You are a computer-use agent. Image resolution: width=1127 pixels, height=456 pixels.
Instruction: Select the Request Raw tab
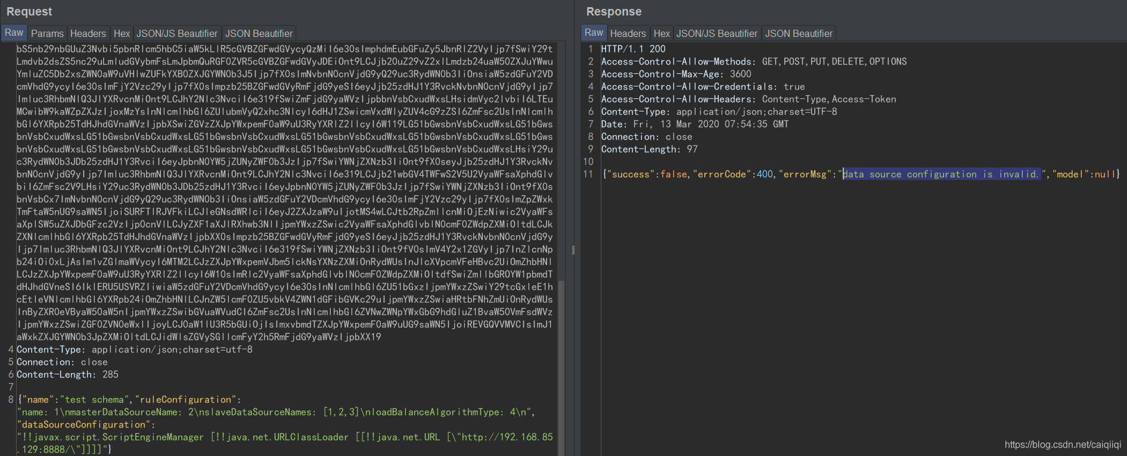click(14, 33)
